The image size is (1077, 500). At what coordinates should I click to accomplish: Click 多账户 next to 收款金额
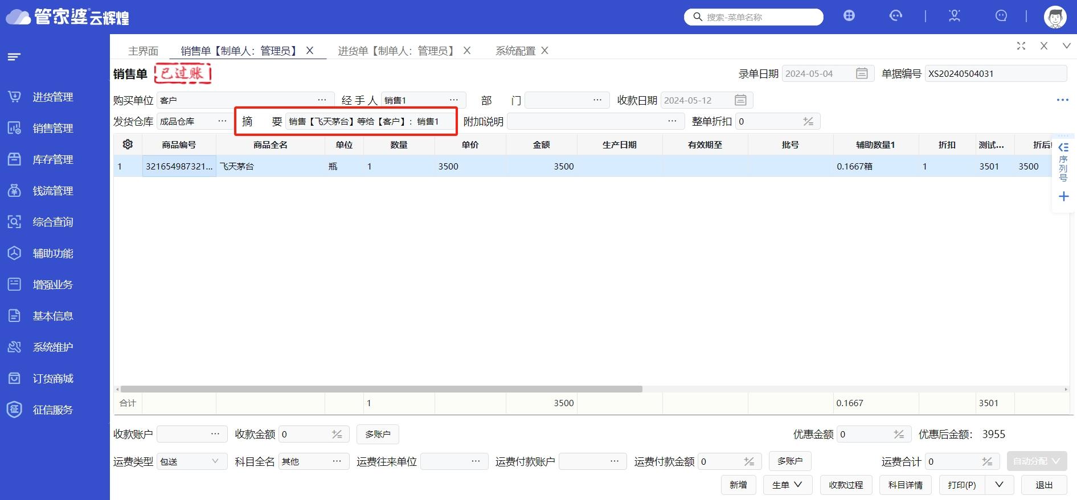(378, 434)
